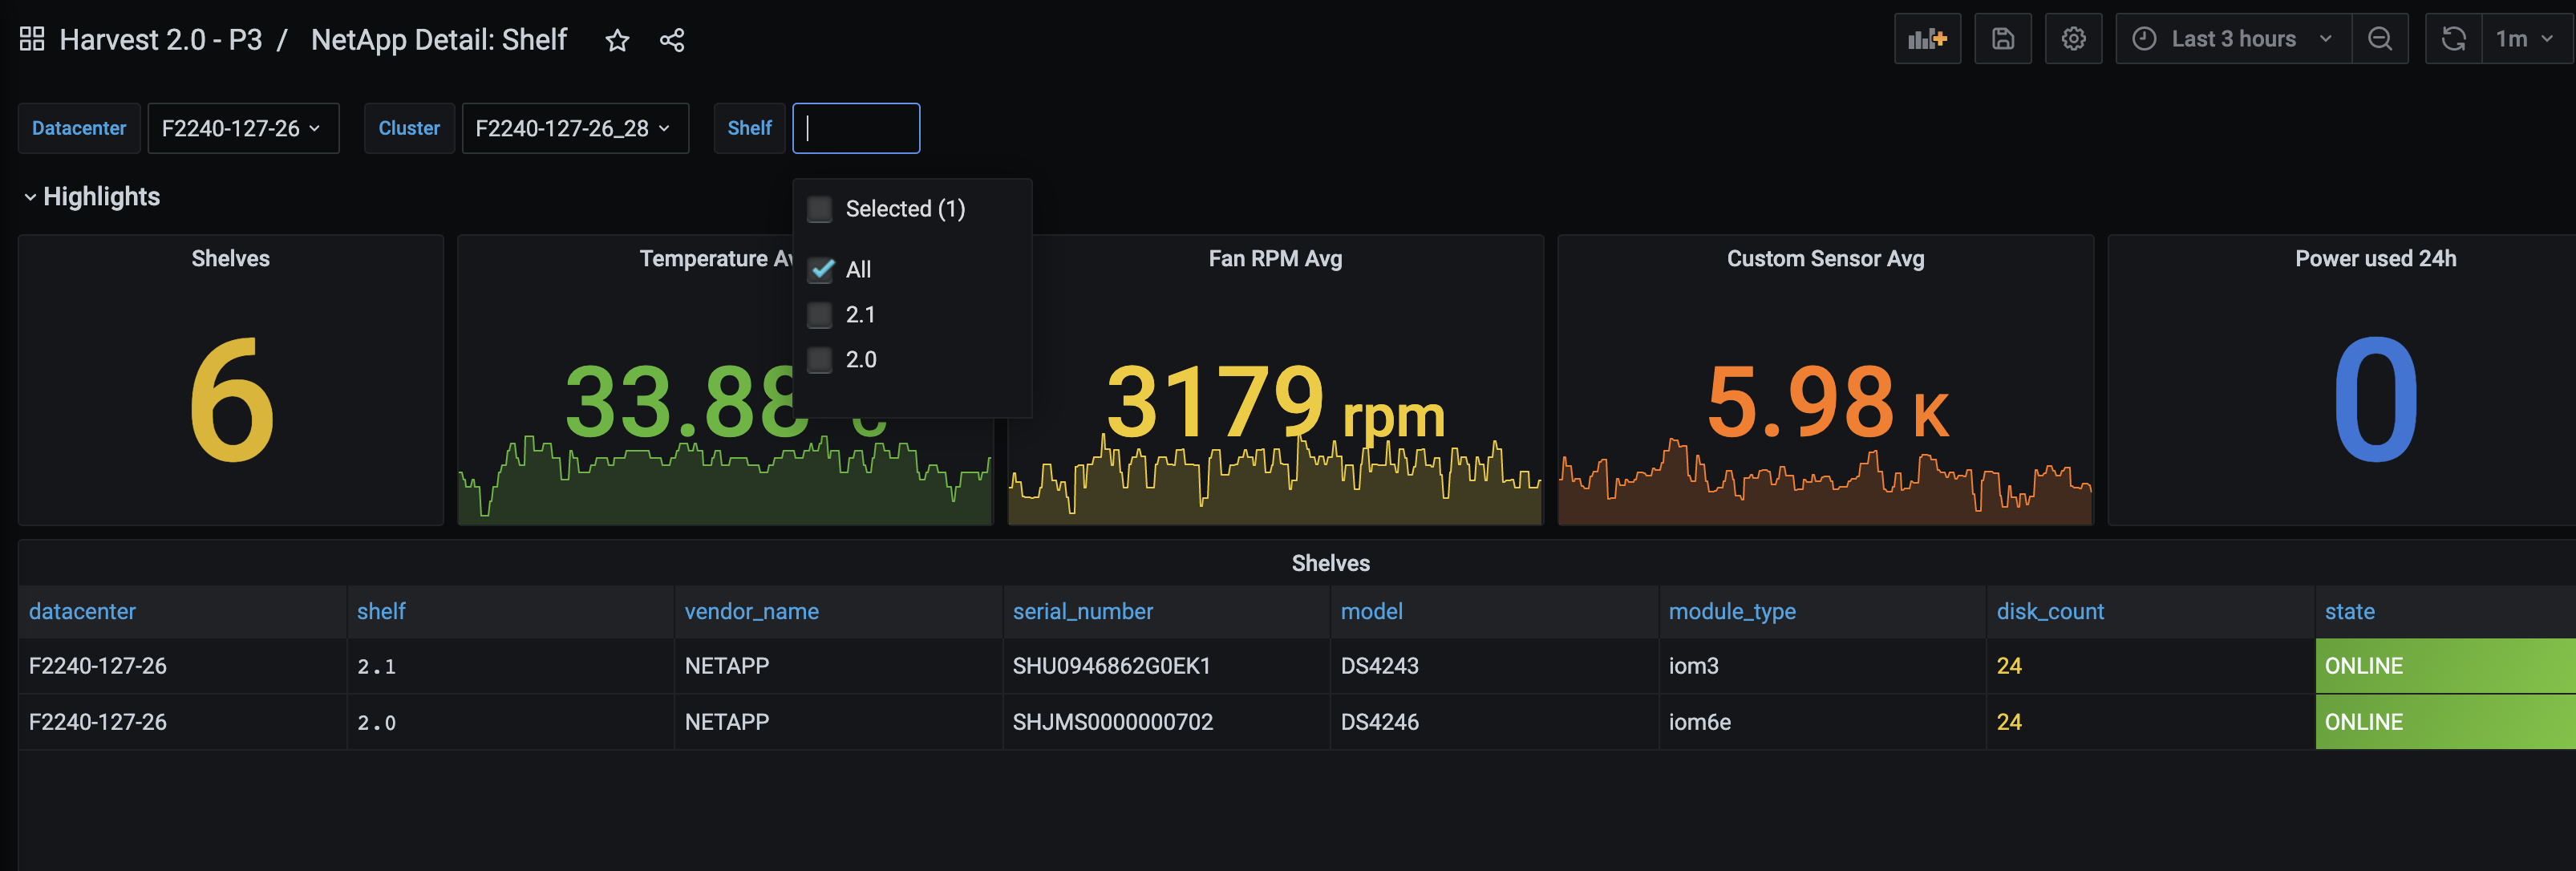This screenshot has width=2576, height=871.
Task: Click the add panel icon
Action: point(1927,38)
